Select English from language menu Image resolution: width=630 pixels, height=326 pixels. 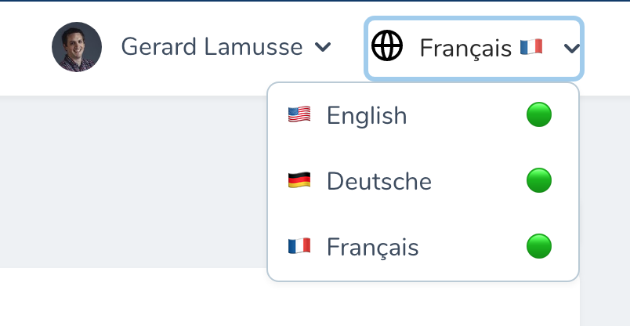click(423, 115)
